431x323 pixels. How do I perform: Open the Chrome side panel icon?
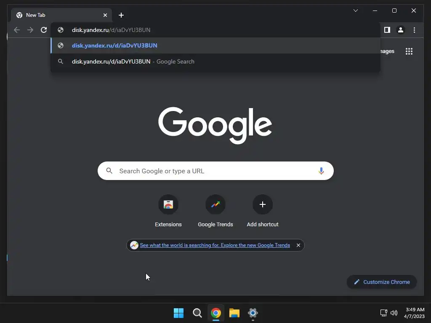point(387,30)
